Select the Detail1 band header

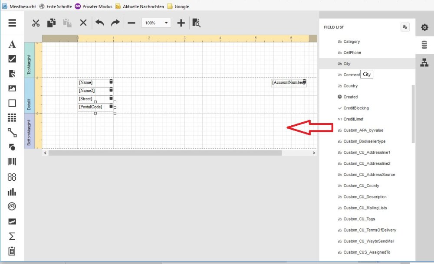click(x=29, y=96)
